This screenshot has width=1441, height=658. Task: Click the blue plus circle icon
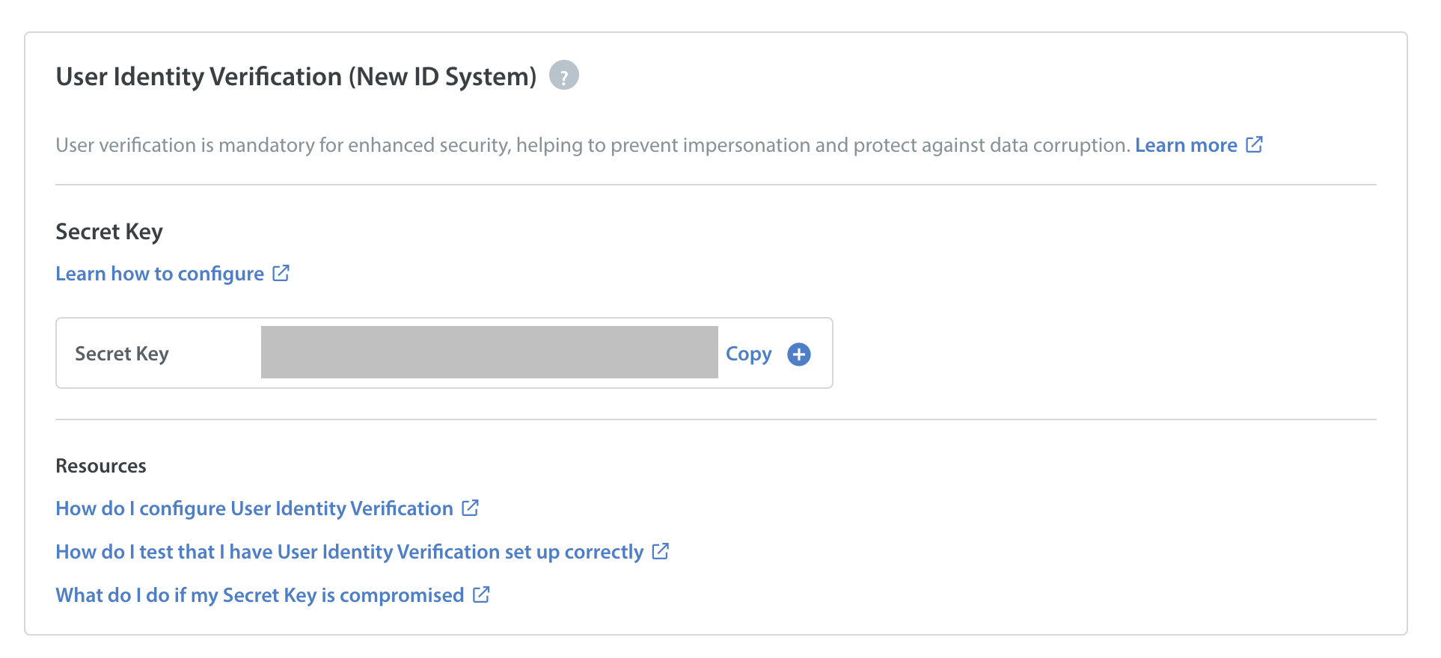(x=798, y=354)
